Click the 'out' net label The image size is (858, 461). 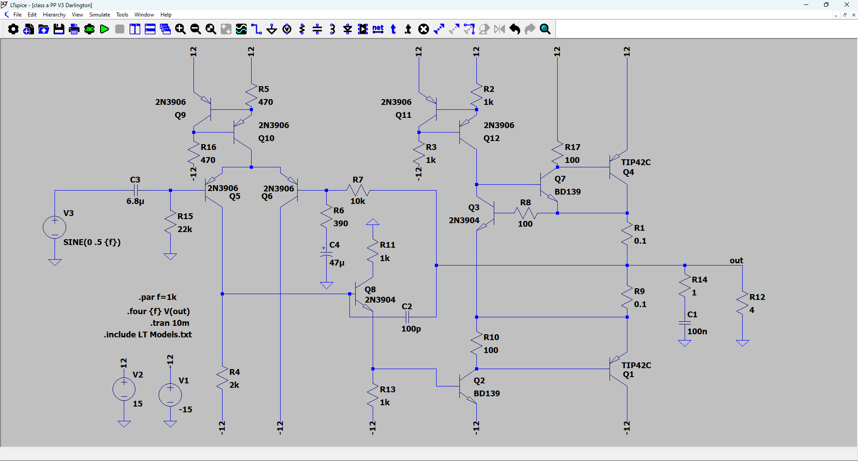coord(736,261)
